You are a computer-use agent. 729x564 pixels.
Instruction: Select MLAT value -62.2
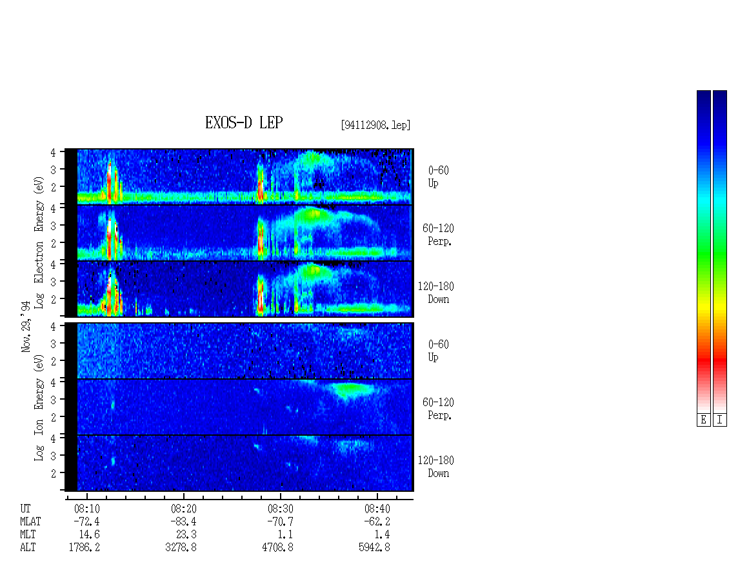pos(377,521)
